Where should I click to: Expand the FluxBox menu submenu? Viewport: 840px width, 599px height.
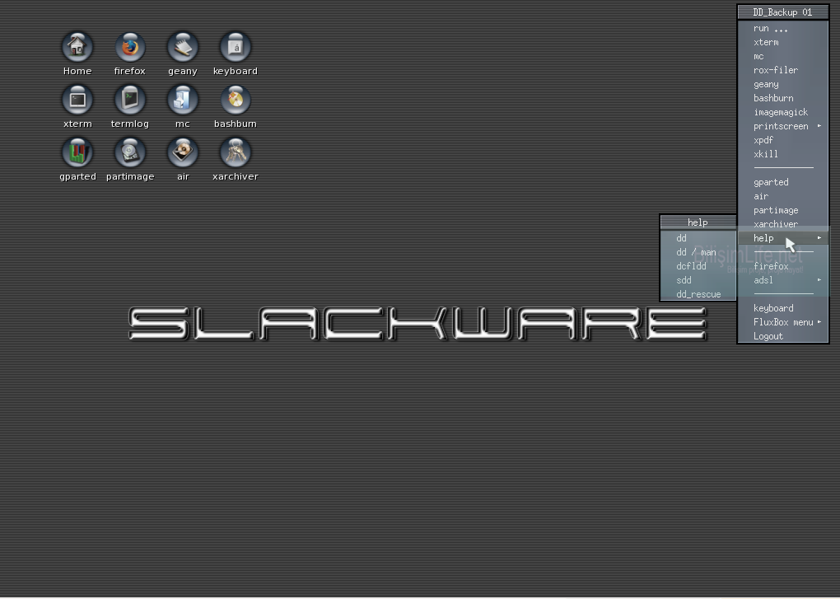coord(783,322)
